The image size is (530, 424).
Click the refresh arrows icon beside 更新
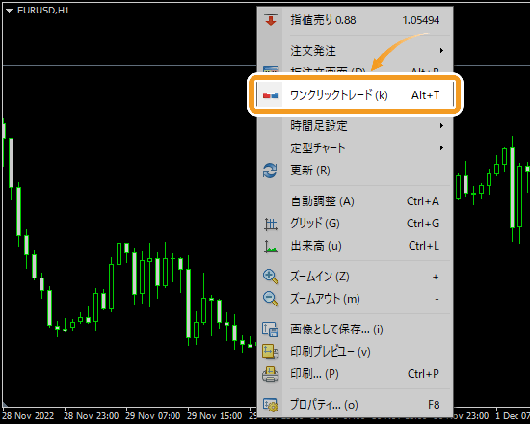pyautogui.click(x=270, y=171)
